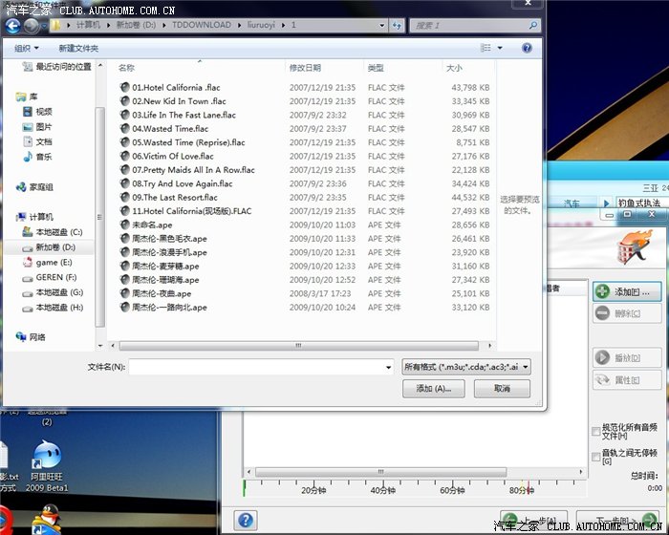Image resolution: width=669 pixels, height=535 pixels.
Task: Open the filename history dropdown arrow
Action: coord(388,366)
